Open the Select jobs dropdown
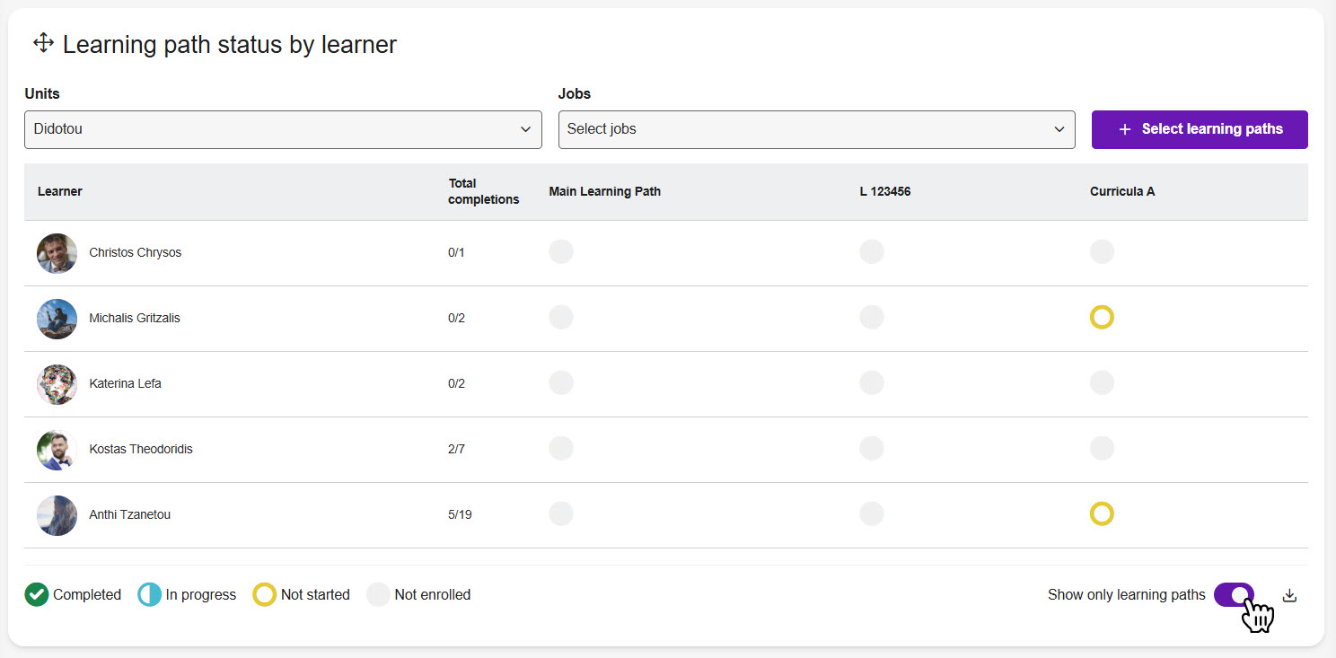 [816, 129]
